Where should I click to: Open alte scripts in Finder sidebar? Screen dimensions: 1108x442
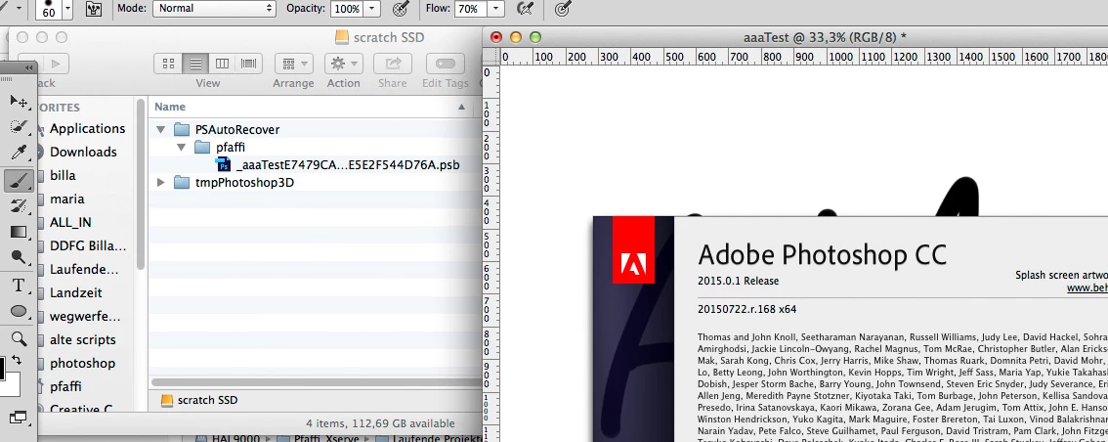click(x=82, y=339)
